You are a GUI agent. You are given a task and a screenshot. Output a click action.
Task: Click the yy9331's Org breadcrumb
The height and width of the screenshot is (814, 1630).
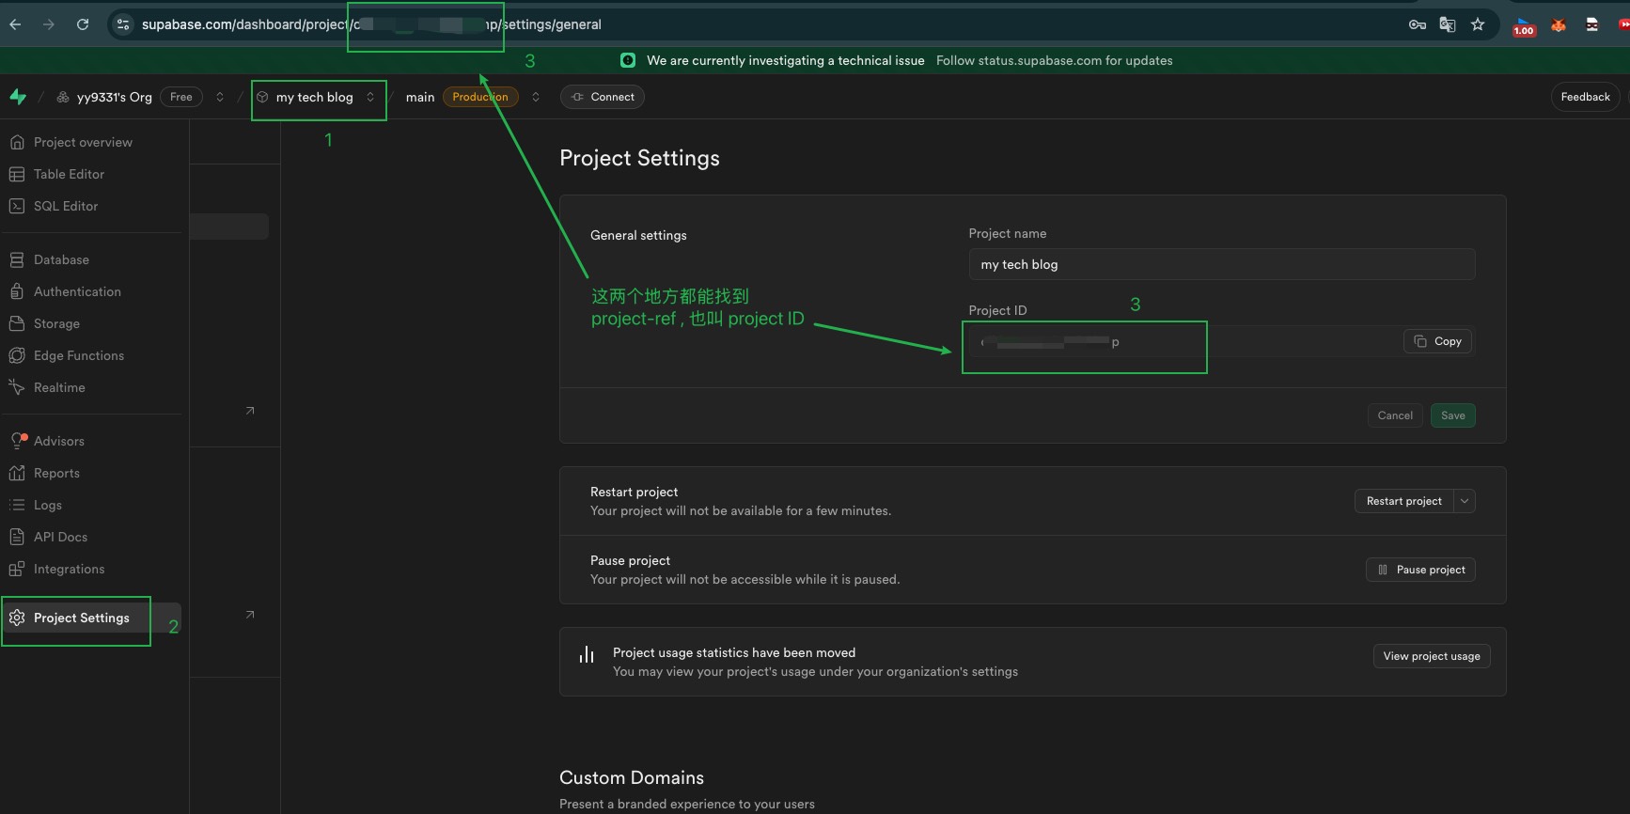(115, 97)
